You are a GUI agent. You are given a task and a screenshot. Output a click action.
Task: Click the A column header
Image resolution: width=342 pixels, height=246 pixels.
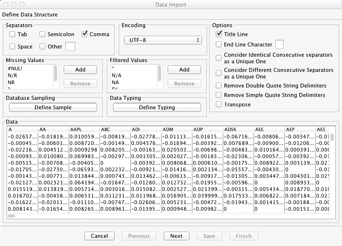point(23,129)
